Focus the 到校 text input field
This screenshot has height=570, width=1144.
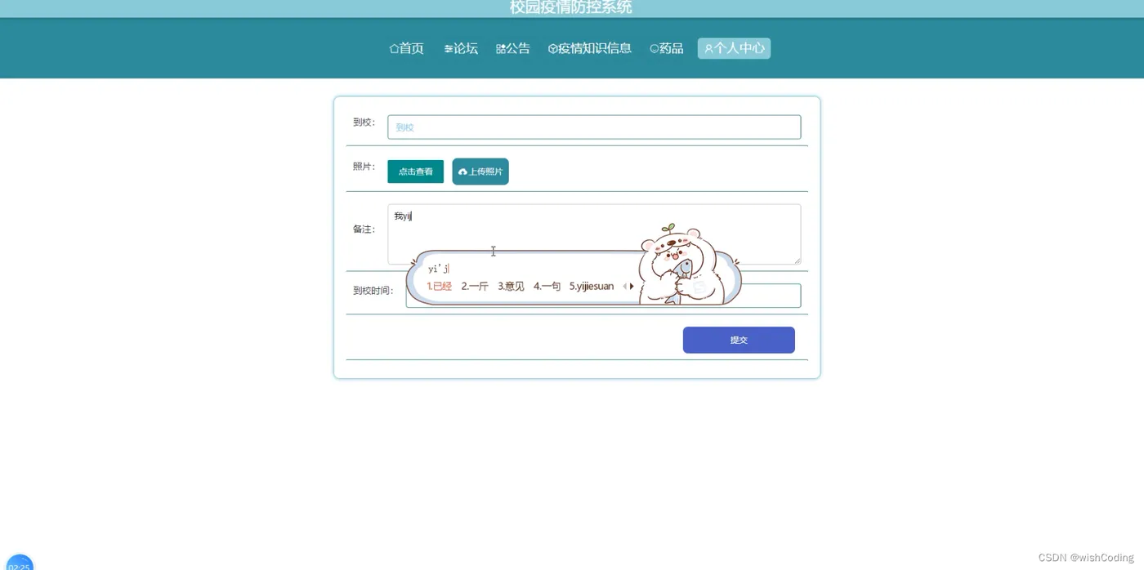click(594, 127)
